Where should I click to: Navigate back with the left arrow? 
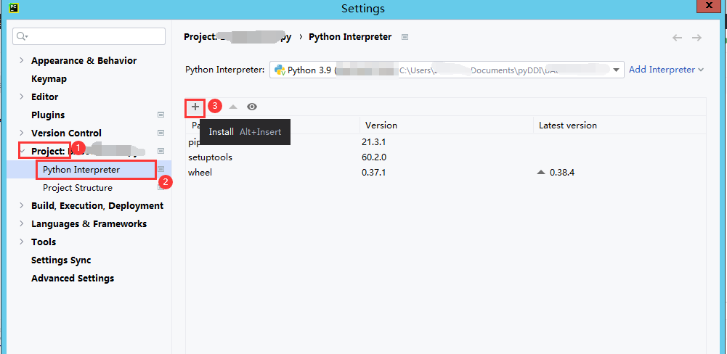(x=678, y=38)
